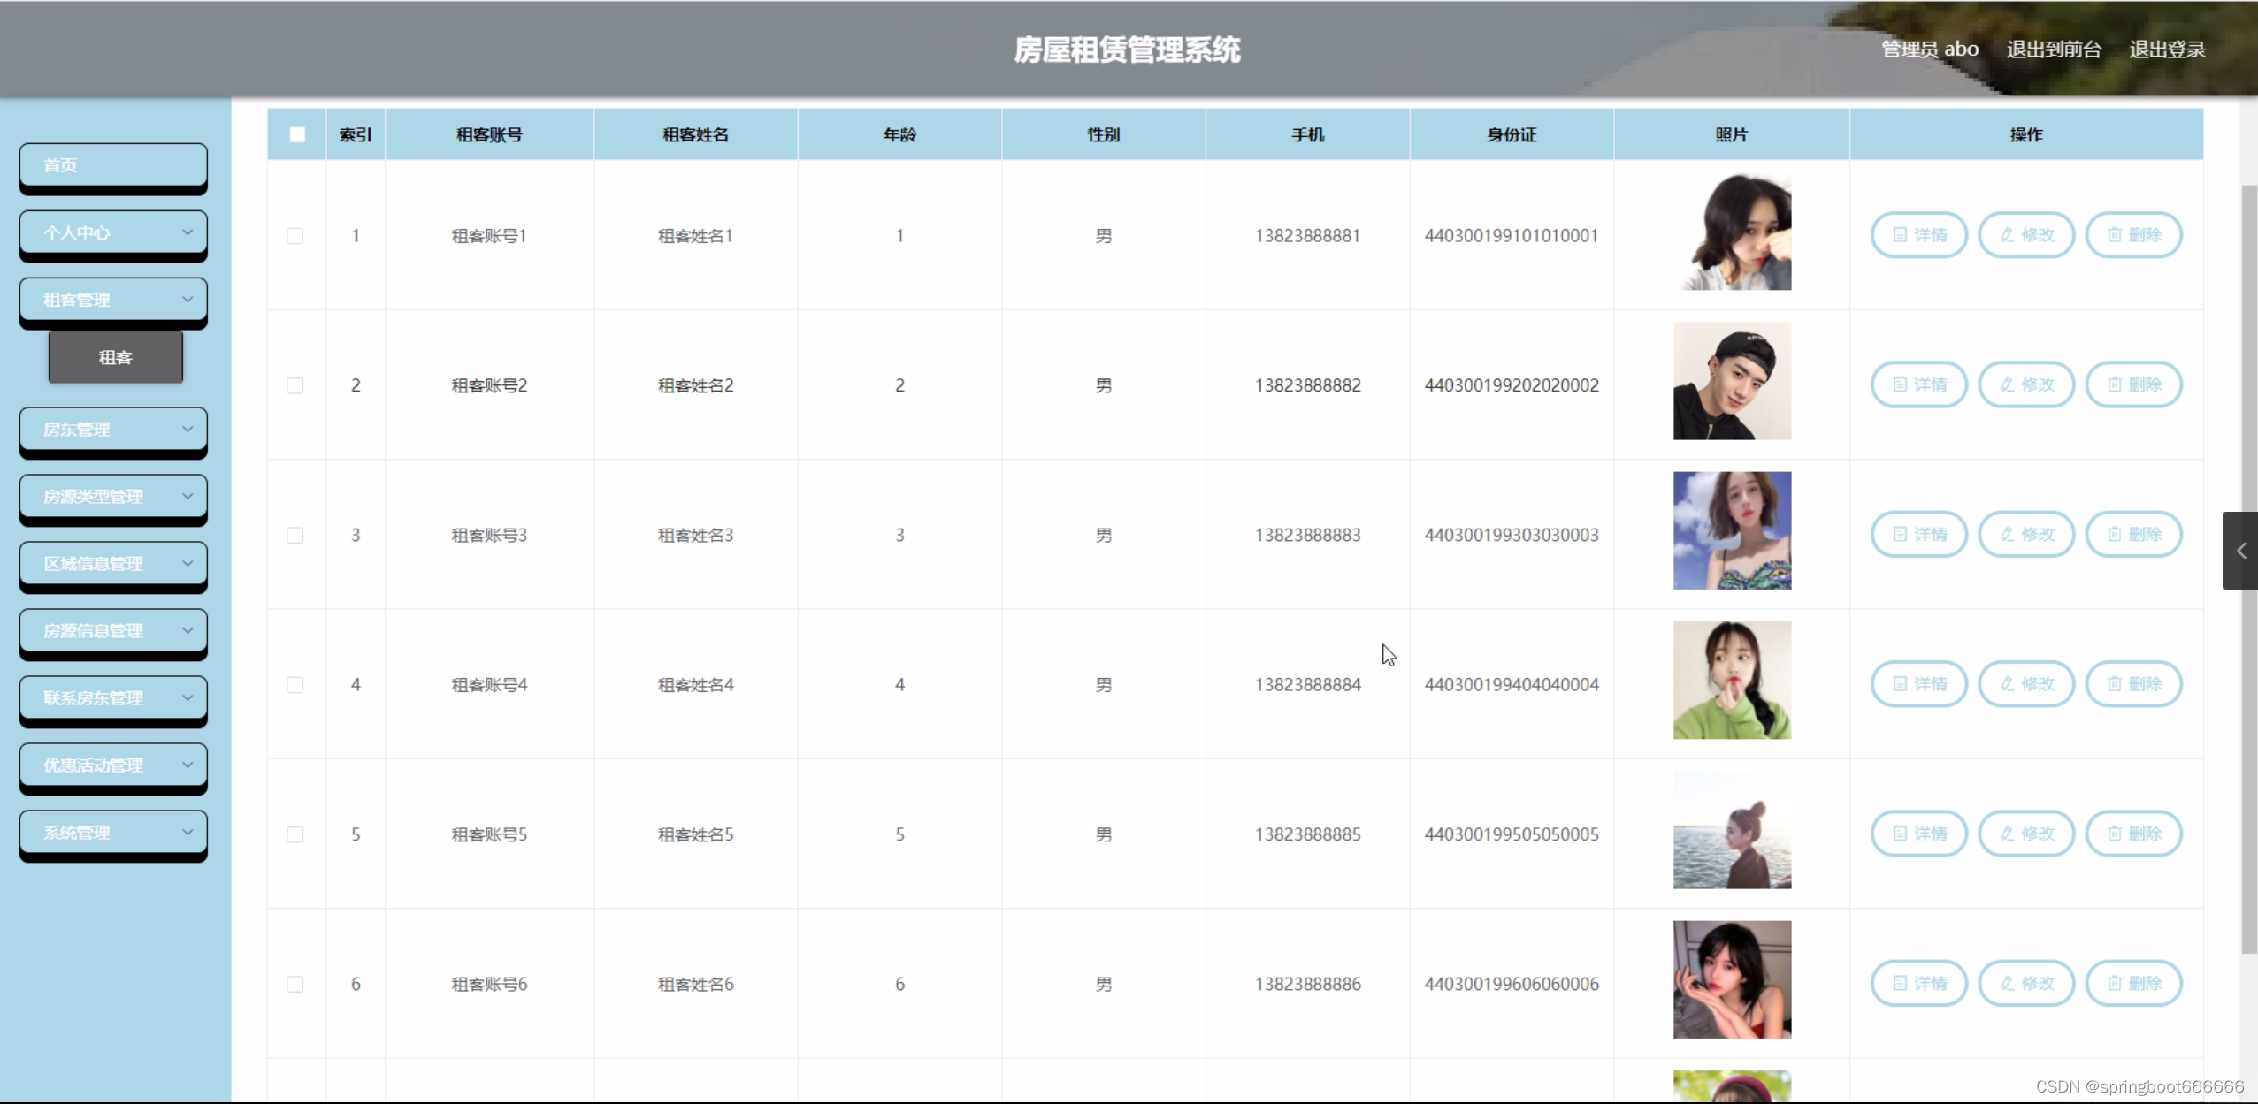Click the 修改 (edit) pencil icon for tenant row 5
Viewport: 2258px width, 1104px height.
[2007, 834]
